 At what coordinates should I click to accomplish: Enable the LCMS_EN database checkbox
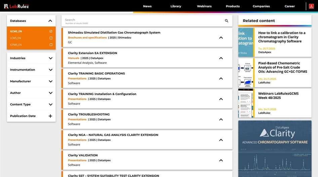[x=51, y=38]
